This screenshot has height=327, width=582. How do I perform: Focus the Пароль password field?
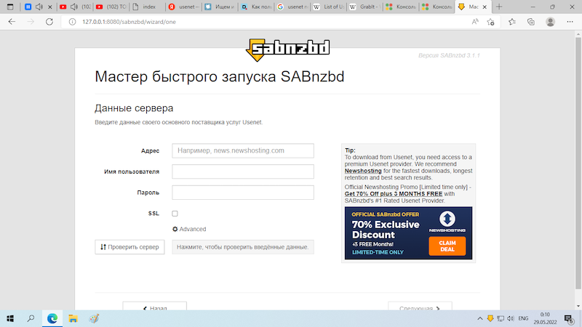[242, 193]
